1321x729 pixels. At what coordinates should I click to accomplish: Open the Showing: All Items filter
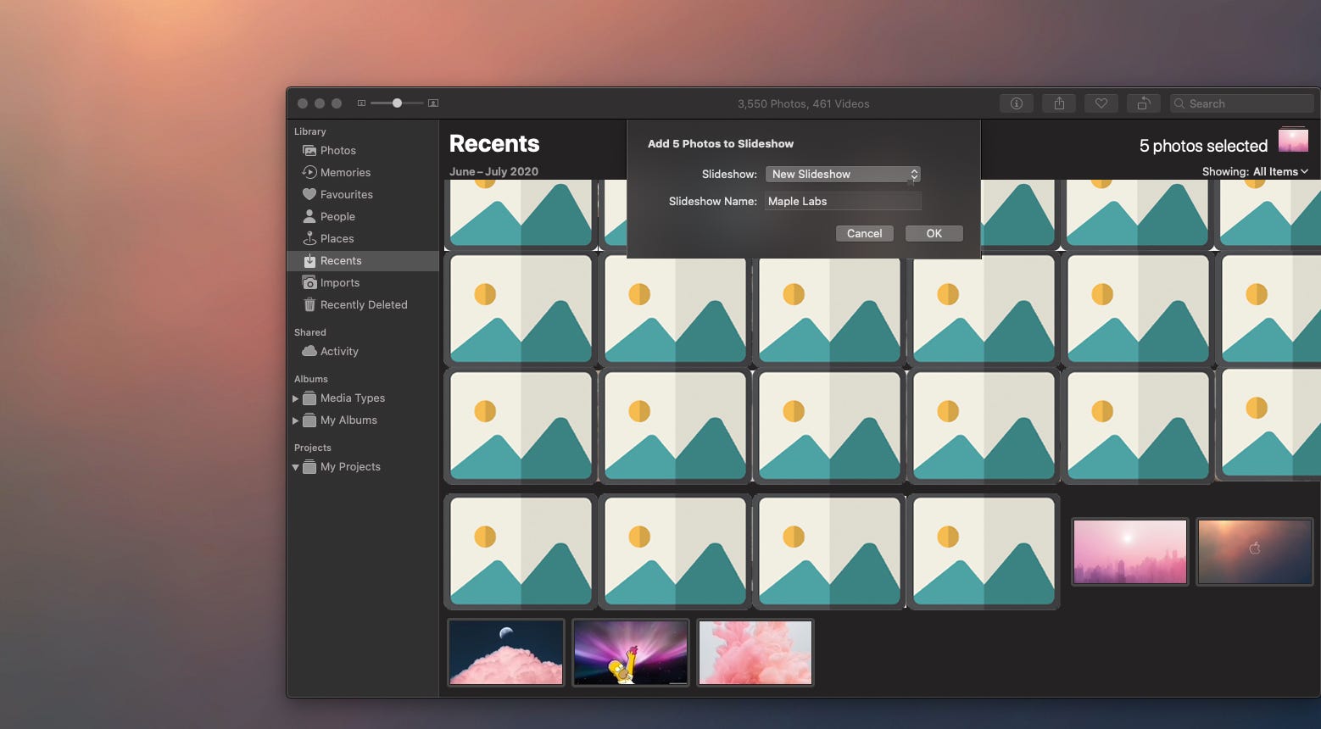[x=1255, y=171]
